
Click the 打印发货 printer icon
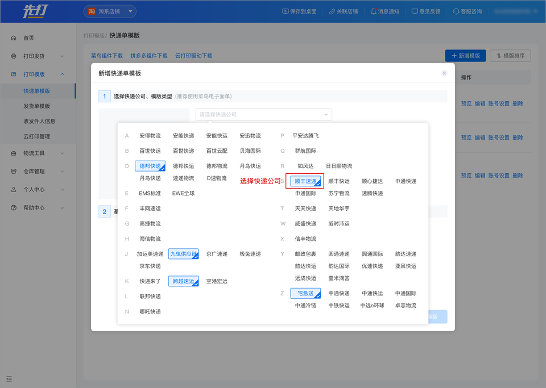pos(14,56)
